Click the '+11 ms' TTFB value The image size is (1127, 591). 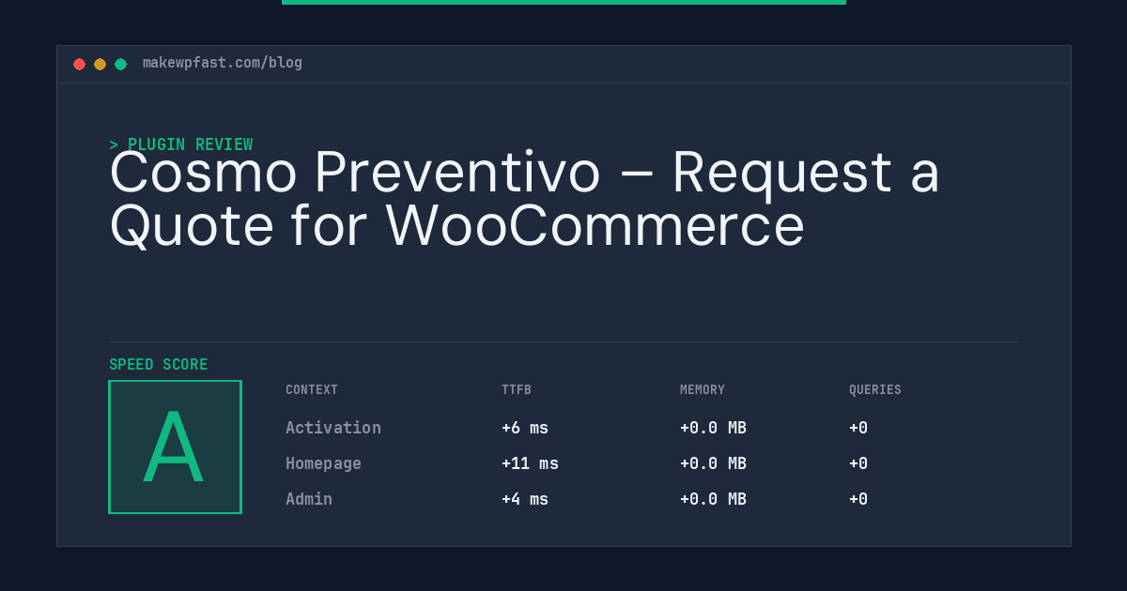point(530,463)
